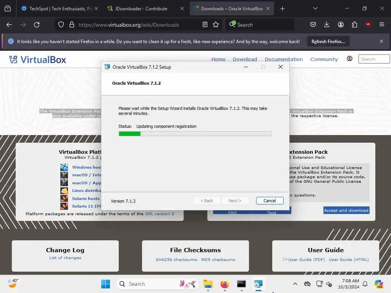This screenshot has width=391, height=293.
Task: Click the VirtualBox site user account icon
Action: tap(350, 59)
